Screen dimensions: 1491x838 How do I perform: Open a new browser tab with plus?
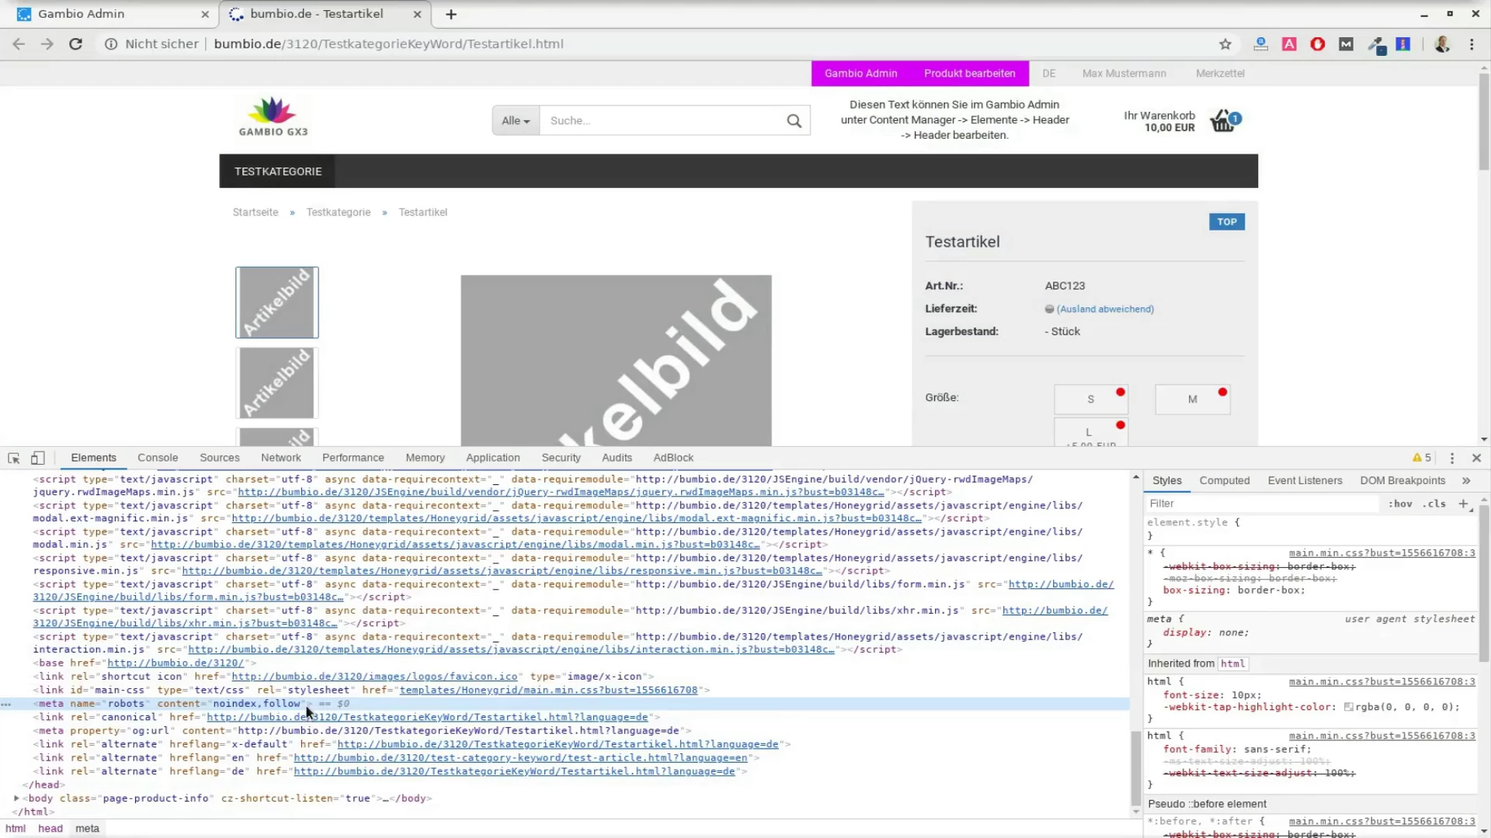(x=451, y=14)
